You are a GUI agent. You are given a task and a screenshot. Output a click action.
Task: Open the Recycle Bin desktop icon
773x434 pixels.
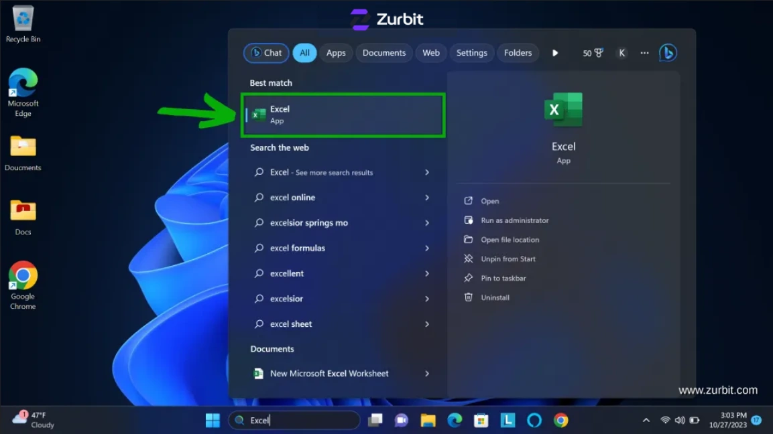click(23, 23)
